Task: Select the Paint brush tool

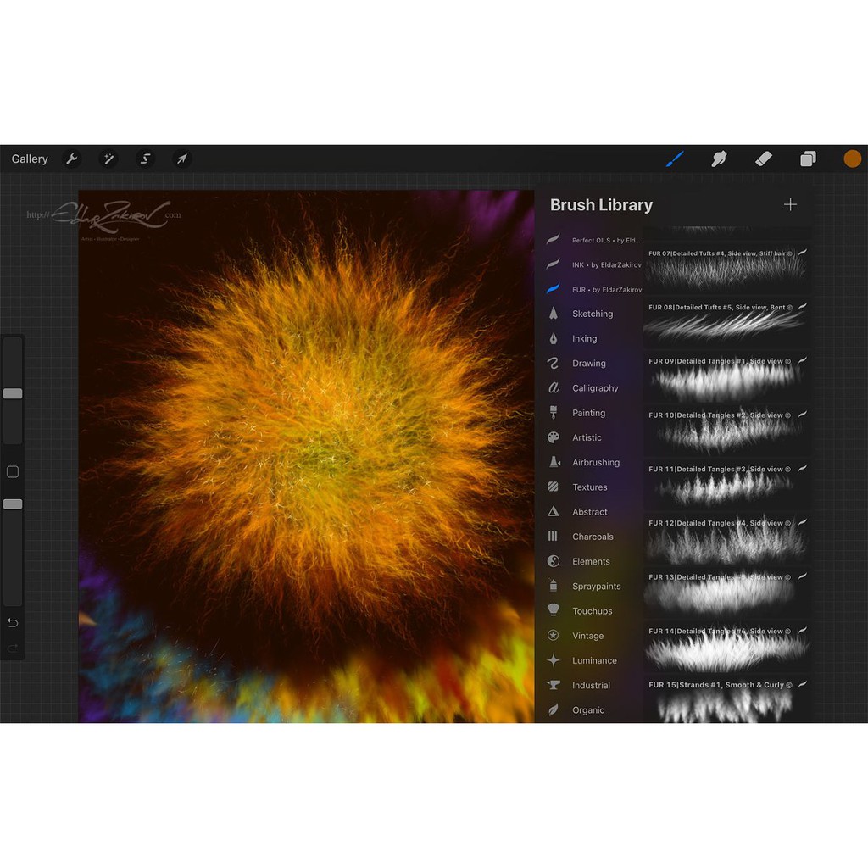Action: point(675,159)
